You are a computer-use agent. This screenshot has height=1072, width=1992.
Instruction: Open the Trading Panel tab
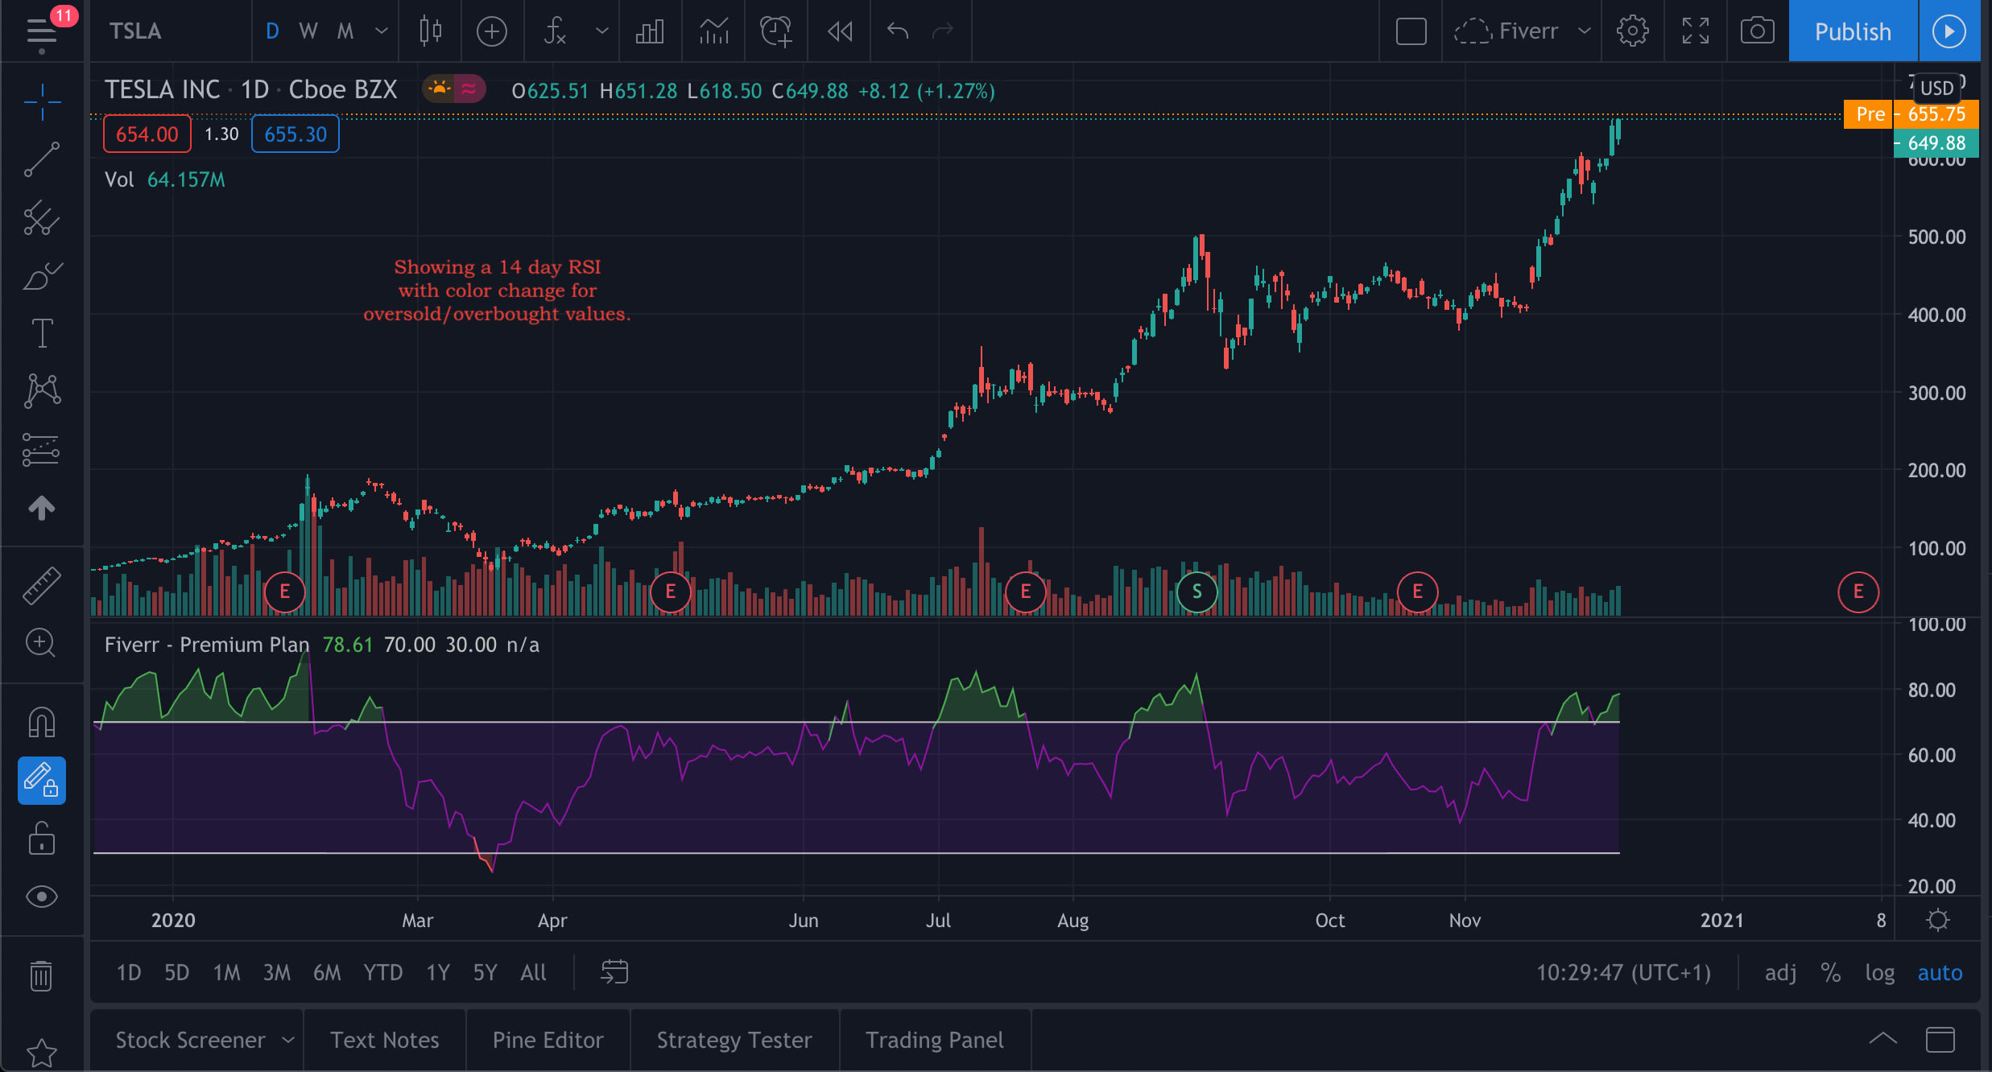coord(935,1040)
